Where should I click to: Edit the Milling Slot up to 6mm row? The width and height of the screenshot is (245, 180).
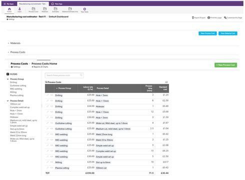pos(47,162)
